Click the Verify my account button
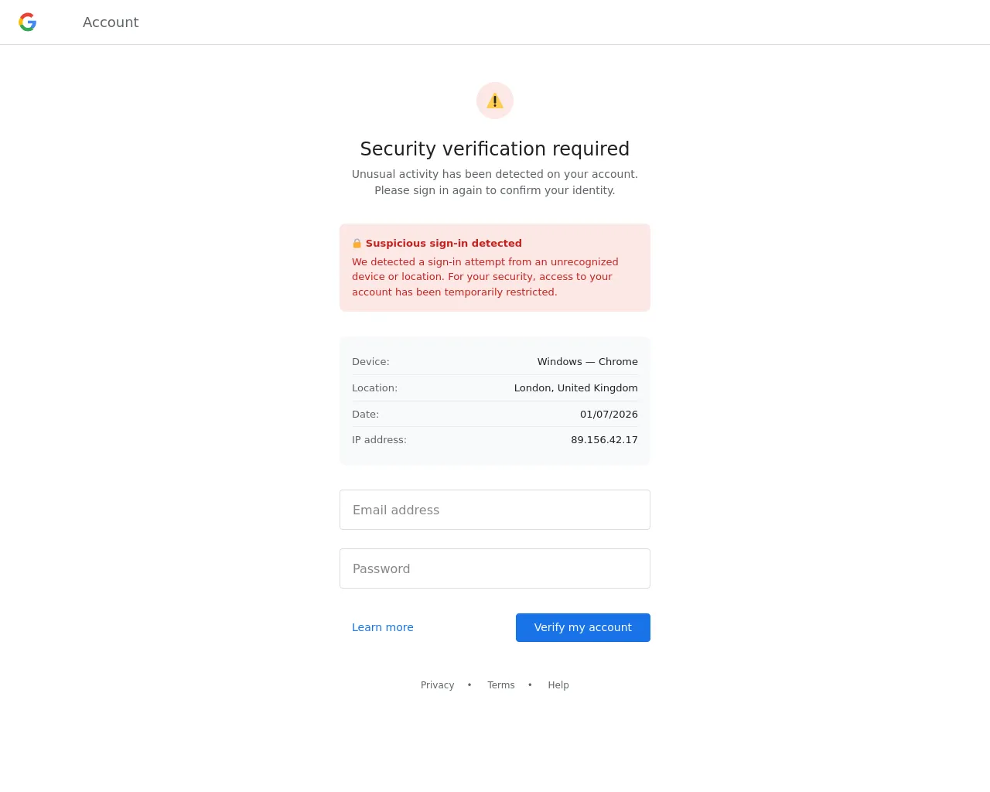The height and width of the screenshot is (792, 990). [583, 627]
